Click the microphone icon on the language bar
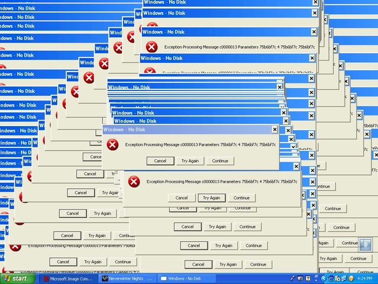The height and width of the screenshot is (284, 378). (x=292, y=279)
